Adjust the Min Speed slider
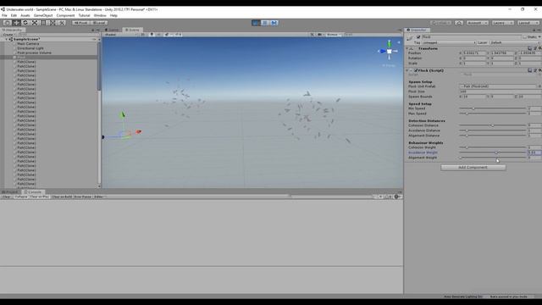 (x=493, y=108)
